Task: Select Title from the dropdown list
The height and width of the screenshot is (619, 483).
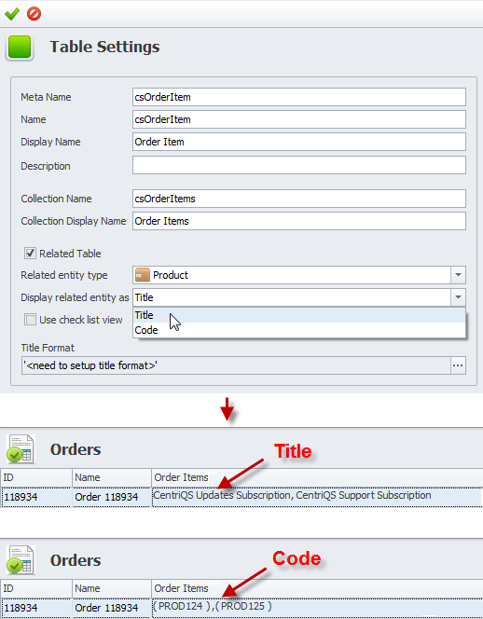Action: click(x=299, y=315)
